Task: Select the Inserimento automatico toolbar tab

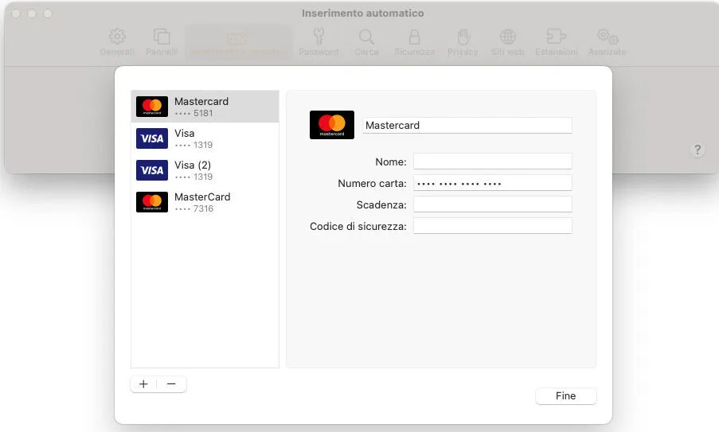Action: click(237, 42)
